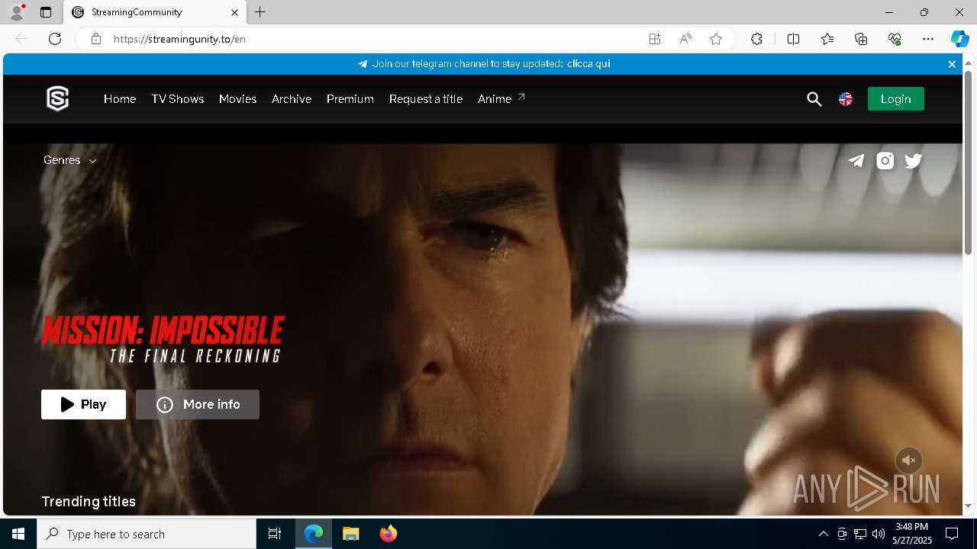Click the taskbar search box

pos(147,534)
